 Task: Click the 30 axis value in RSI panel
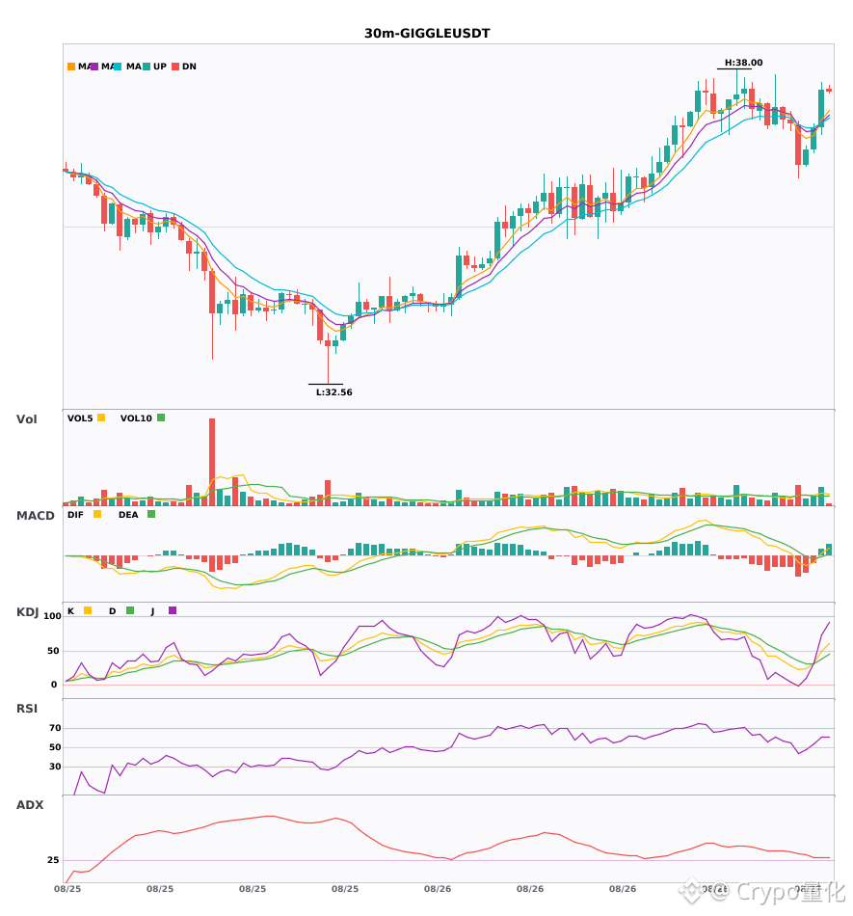[x=55, y=767]
